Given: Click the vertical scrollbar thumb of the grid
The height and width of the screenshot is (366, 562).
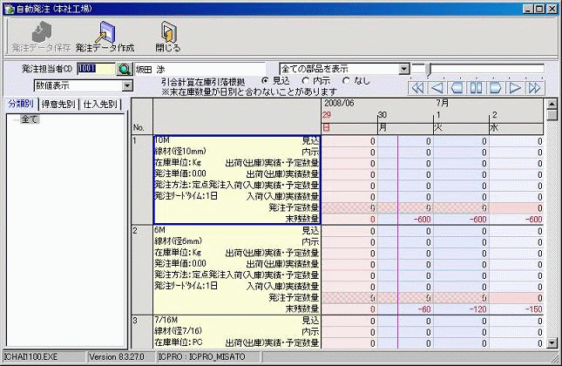Looking at the screenshot, I should tap(552, 115).
